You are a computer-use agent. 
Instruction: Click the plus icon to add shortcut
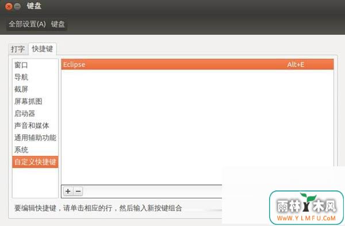(x=68, y=191)
